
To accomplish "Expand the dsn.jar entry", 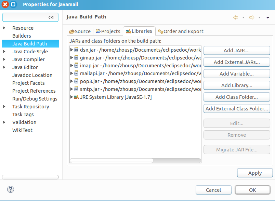I will tap(71, 50).
